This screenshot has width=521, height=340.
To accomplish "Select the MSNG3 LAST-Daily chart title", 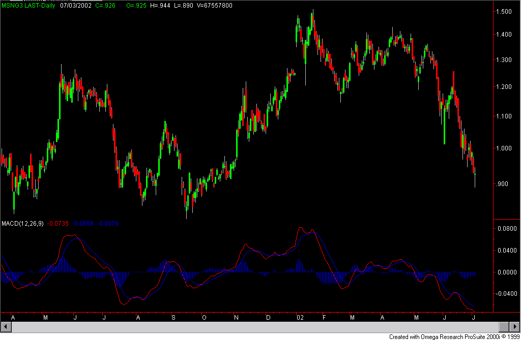I will click(x=28, y=5).
